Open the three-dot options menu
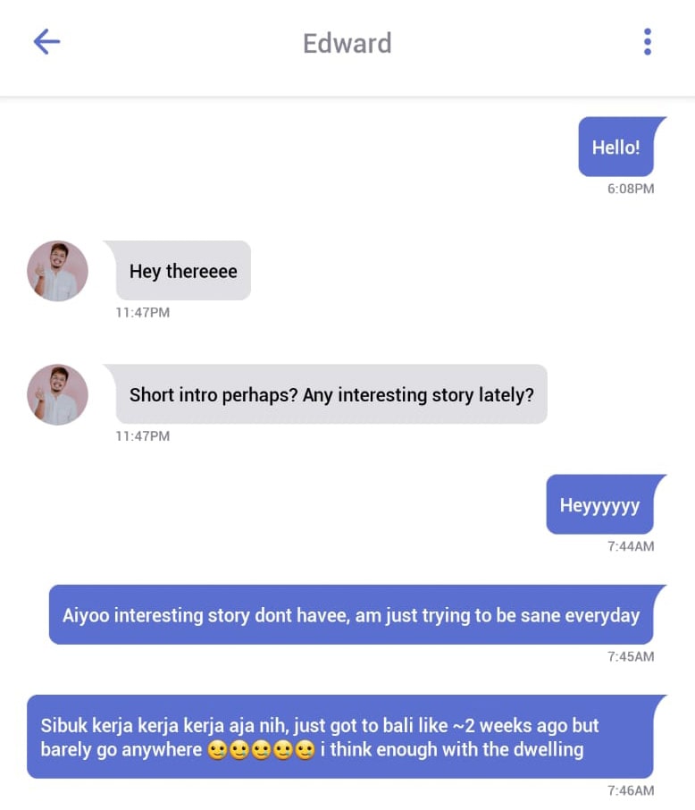 pos(648,42)
